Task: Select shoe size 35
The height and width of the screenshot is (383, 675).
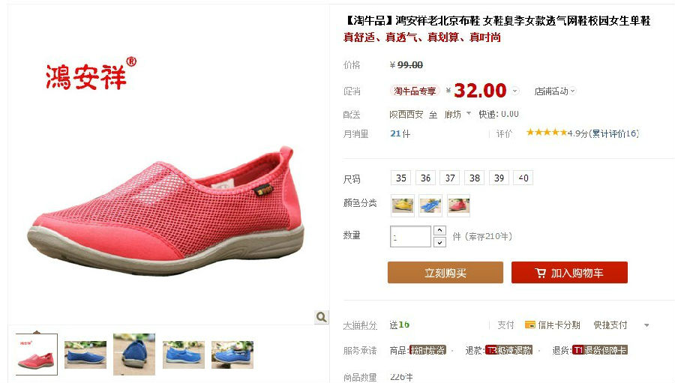Action: coord(400,178)
